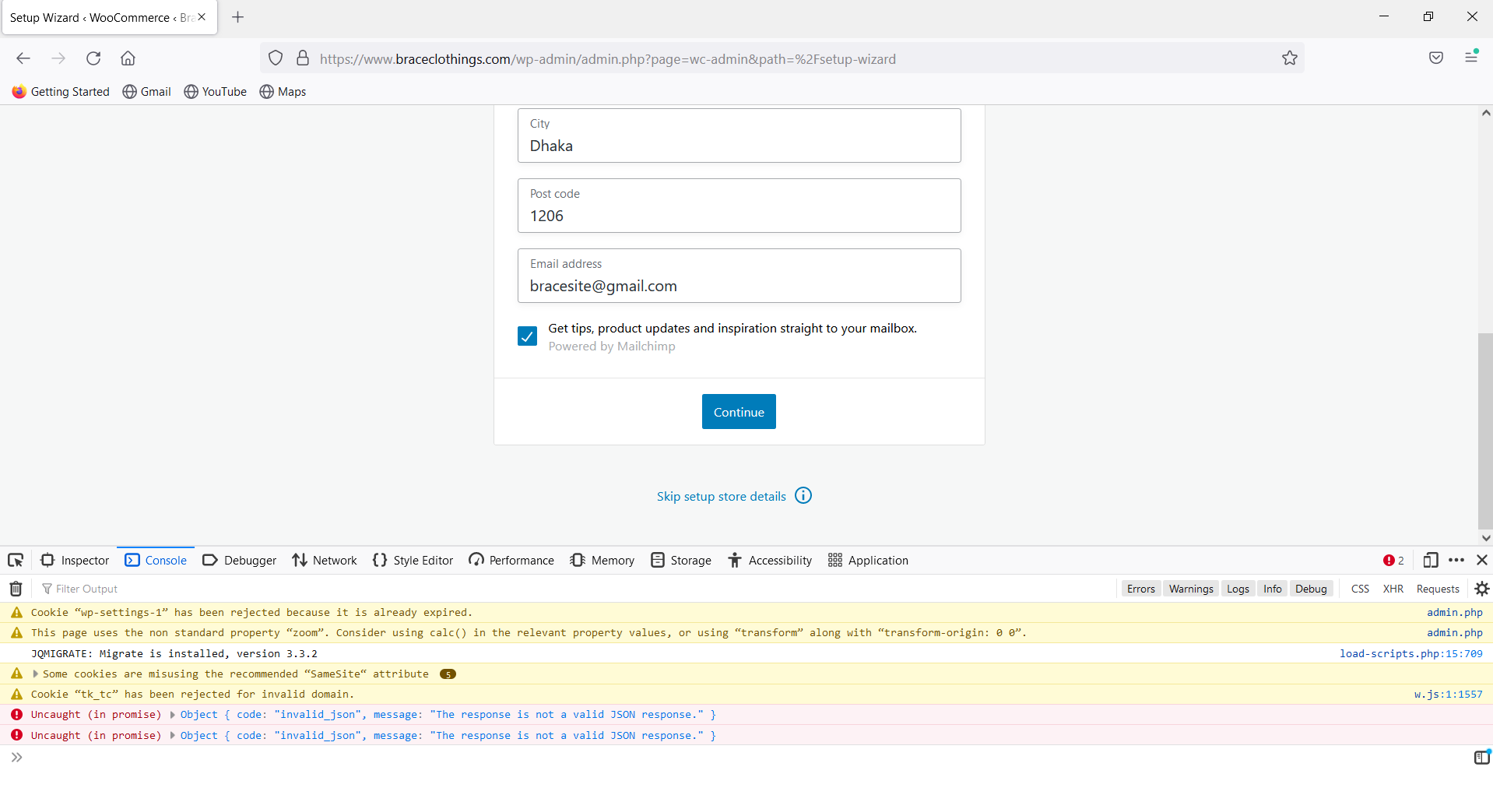
Task: Click the page scrollbar up arrow
Action: pos(1485,113)
